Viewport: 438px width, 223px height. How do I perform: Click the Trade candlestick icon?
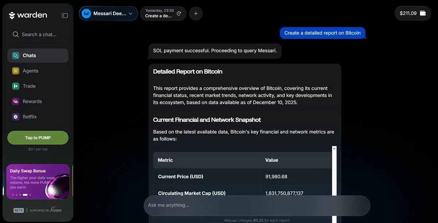[x=15, y=86]
